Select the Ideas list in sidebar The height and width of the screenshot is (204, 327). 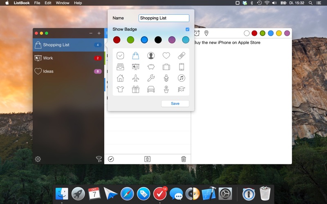[x=68, y=71]
